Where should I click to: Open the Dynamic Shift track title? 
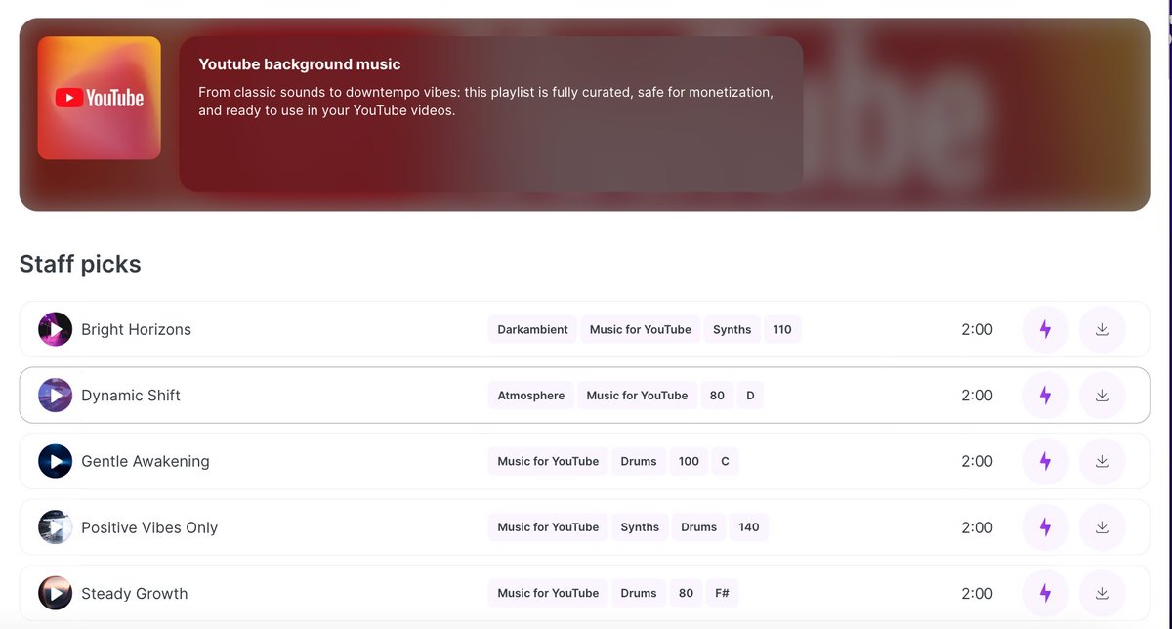(x=131, y=396)
